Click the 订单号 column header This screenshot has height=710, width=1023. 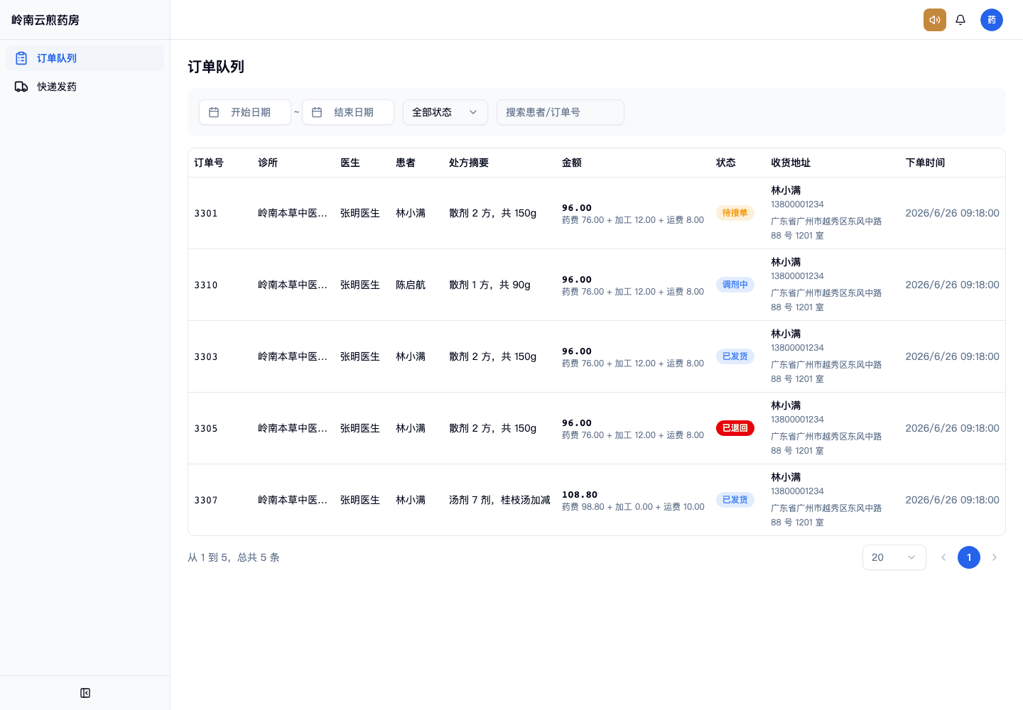pyautogui.click(x=209, y=163)
